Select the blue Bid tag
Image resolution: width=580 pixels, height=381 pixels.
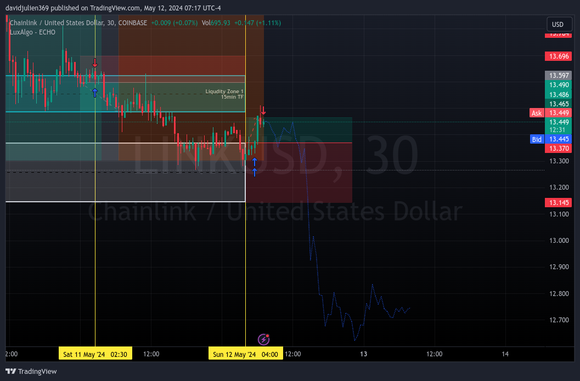click(537, 139)
